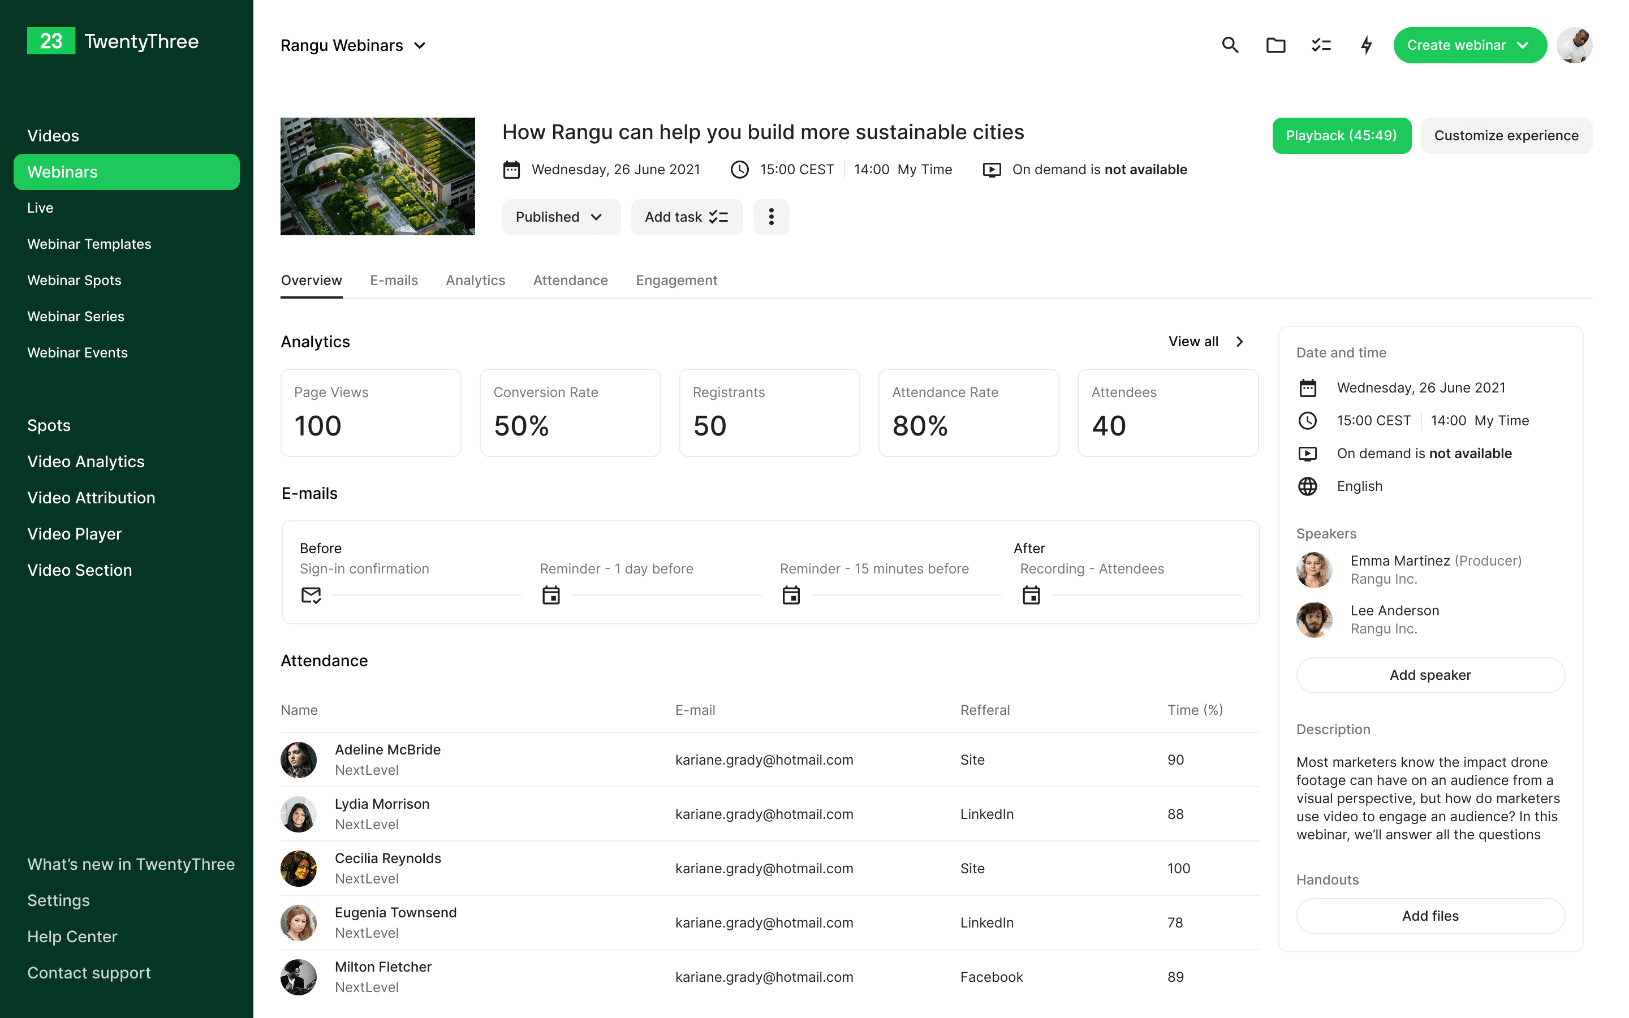Open Video Analytics in the sidebar
This screenshot has width=1629, height=1018.
coord(86,462)
